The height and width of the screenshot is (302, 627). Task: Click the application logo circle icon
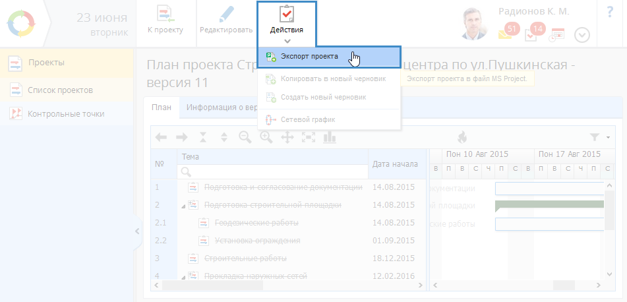tap(20, 23)
